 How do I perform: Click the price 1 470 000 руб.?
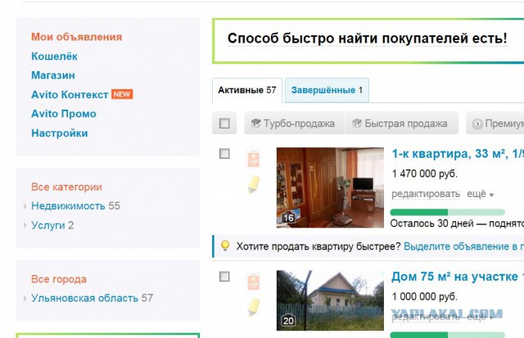pos(424,174)
